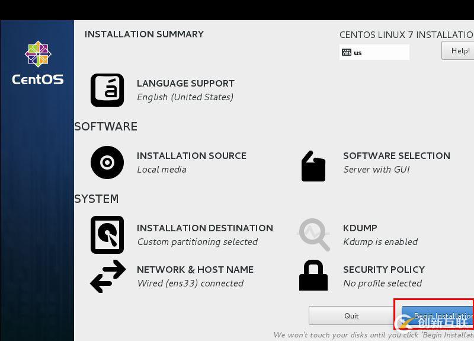Click the CentOS logo in the sidebar
The image size is (474, 341).
point(38,63)
